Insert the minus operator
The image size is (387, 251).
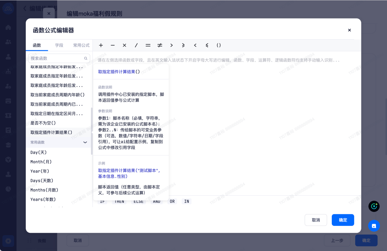click(112, 45)
